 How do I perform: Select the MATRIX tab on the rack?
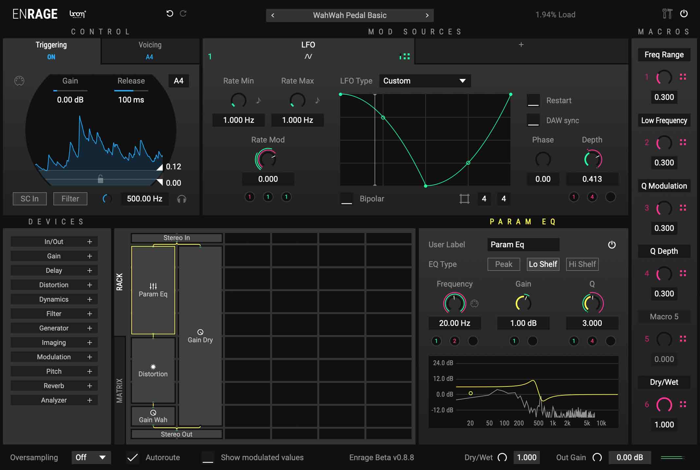click(120, 388)
